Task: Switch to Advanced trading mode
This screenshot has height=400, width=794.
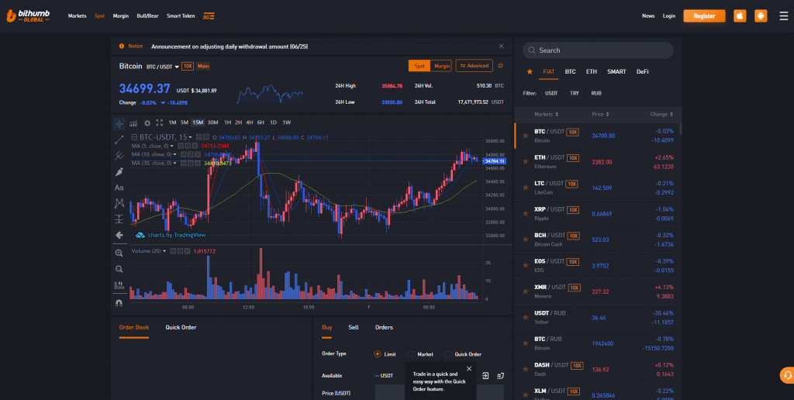Action: click(x=474, y=65)
